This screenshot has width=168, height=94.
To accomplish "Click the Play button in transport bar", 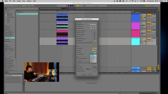I will (69, 6).
